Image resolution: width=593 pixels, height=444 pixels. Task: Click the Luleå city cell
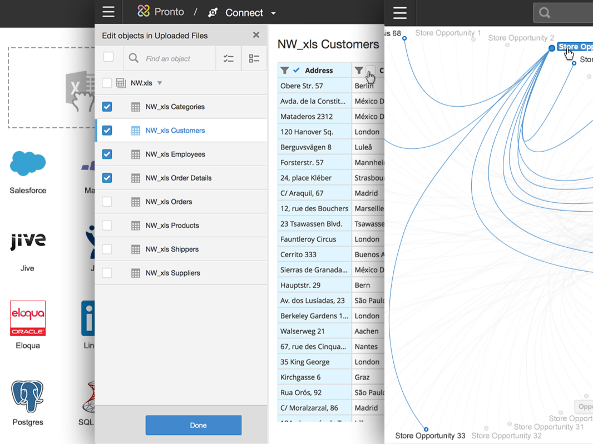click(x=368, y=147)
